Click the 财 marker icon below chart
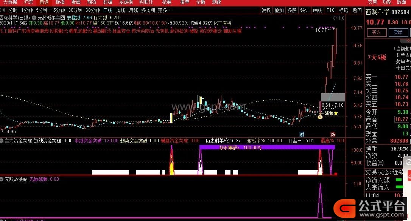 (x=302, y=135)
